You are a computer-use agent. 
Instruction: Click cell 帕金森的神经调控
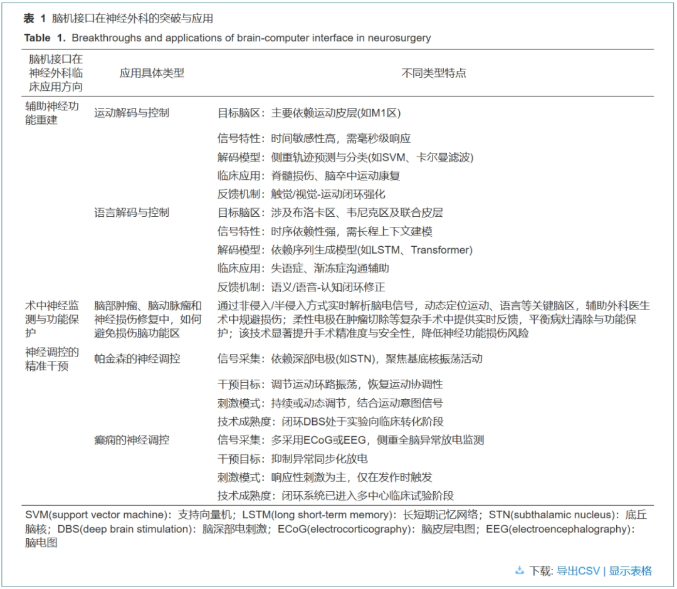pos(137,359)
